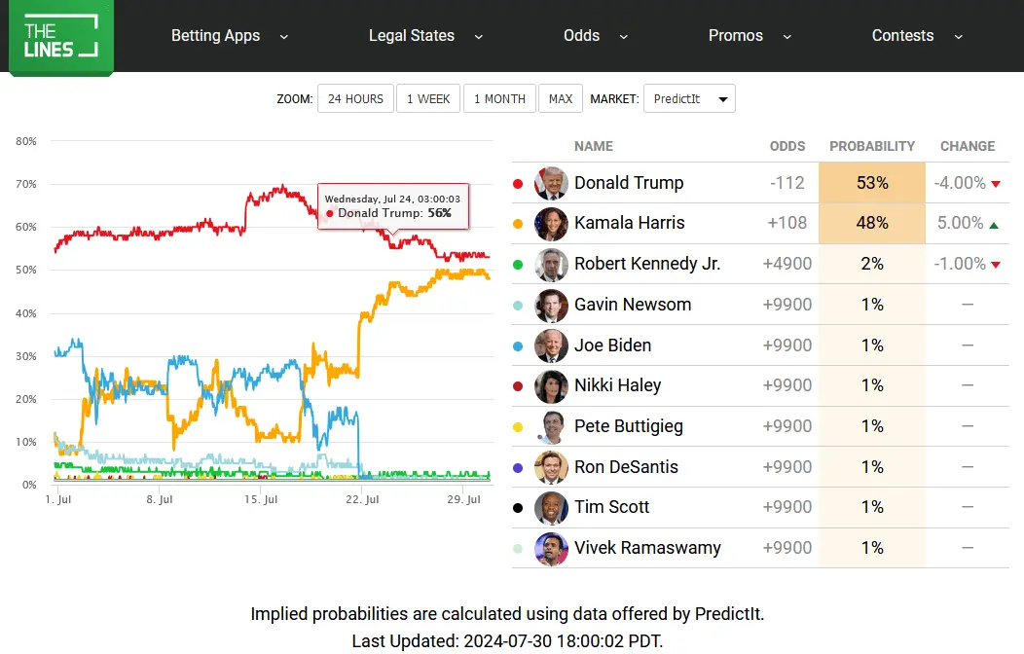Set chart zoom to MAX
1024x654 pixels.
(561, 99)
